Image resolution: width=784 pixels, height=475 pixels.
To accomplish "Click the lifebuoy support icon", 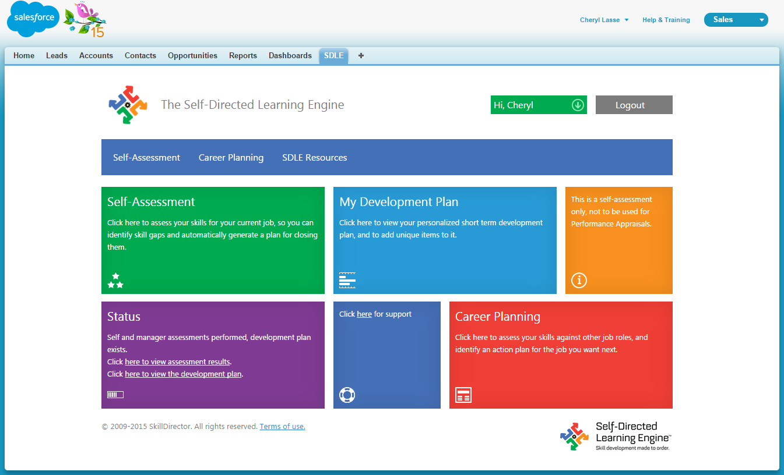I will [x=347, y=395].
